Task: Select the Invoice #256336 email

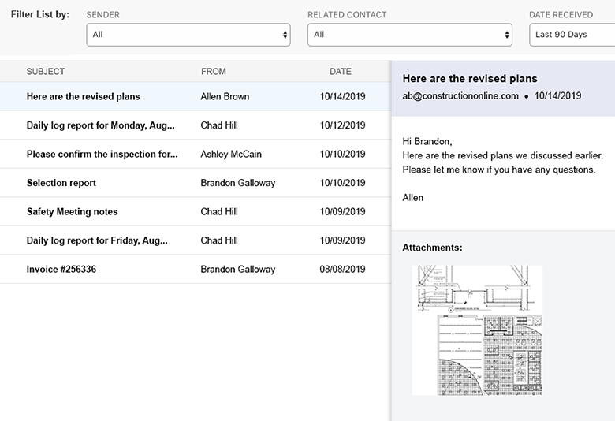Action: pyautogui.click(x=61, y=270)
